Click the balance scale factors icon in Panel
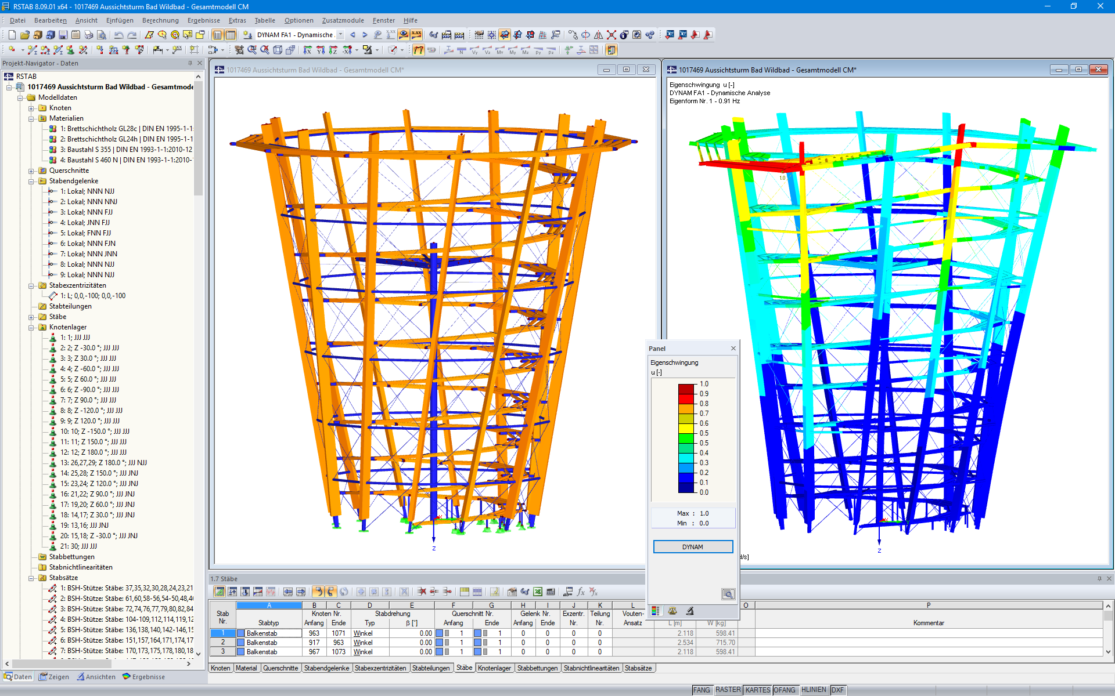The height and width of the screenshot is (696, 1115). 672,611
